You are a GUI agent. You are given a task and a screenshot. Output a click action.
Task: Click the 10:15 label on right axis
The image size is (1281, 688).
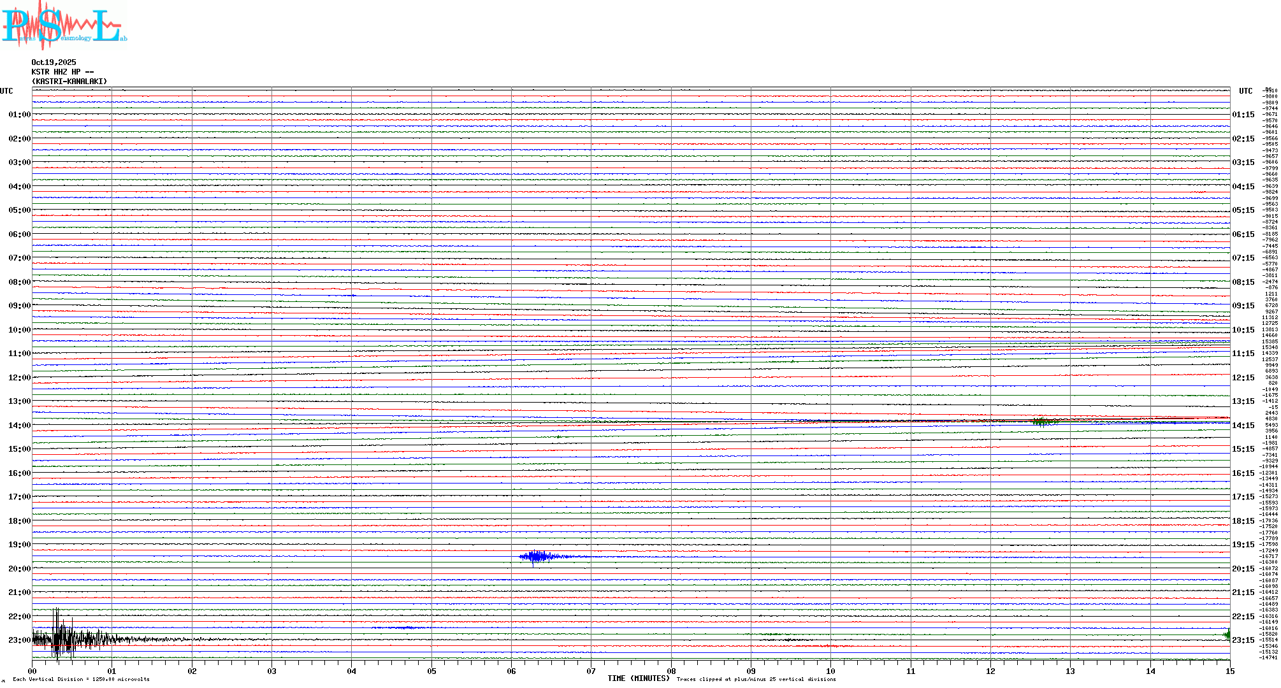click(1243, 330)
